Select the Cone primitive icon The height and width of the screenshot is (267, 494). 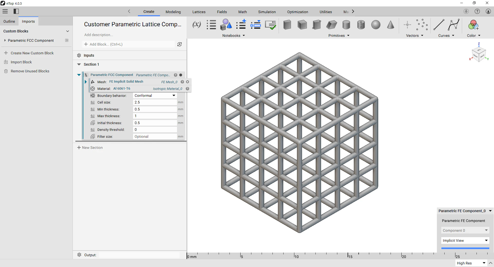click(x=391, y=25)
